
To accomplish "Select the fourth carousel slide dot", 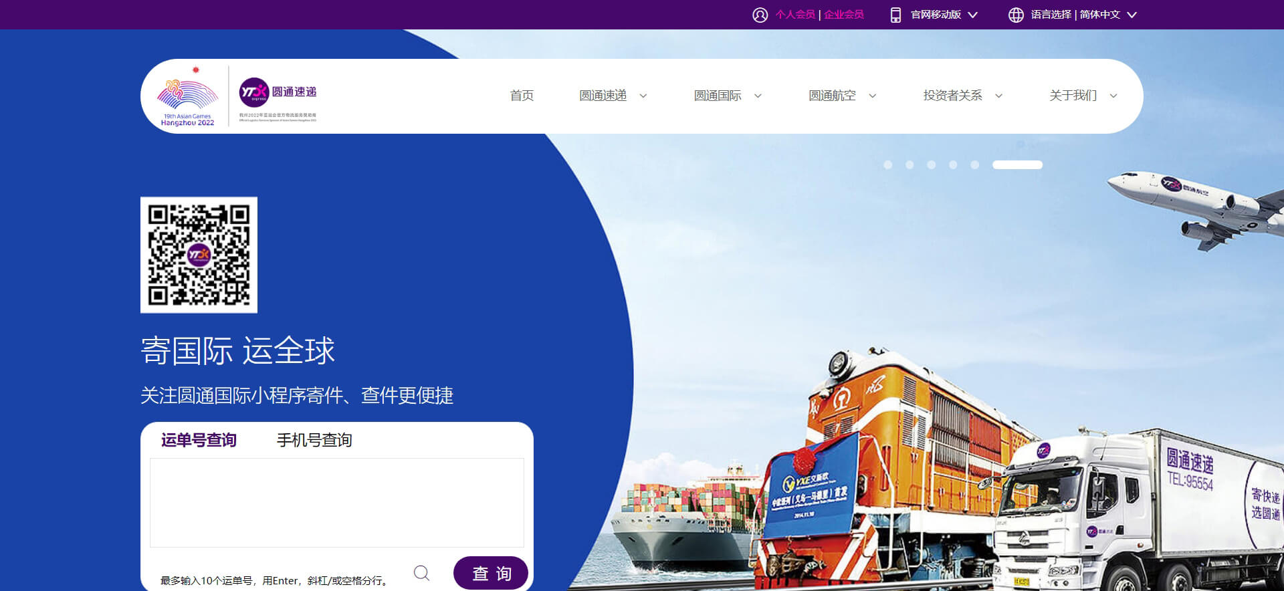I will pos(953,165).
